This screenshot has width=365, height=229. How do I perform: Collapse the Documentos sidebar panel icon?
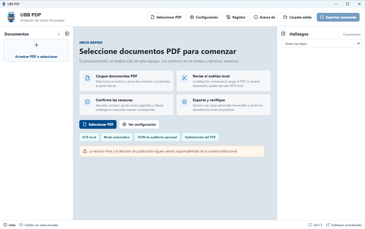[x=67, y=34]
